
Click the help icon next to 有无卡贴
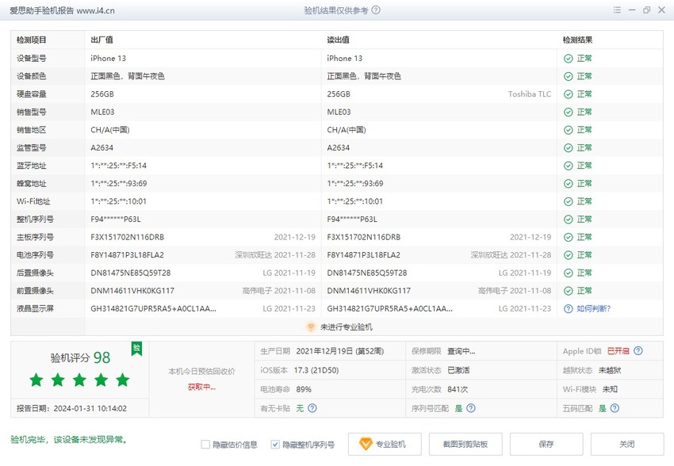coord(312,408)
